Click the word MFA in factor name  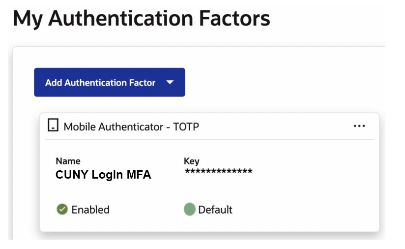pos(139,175)
